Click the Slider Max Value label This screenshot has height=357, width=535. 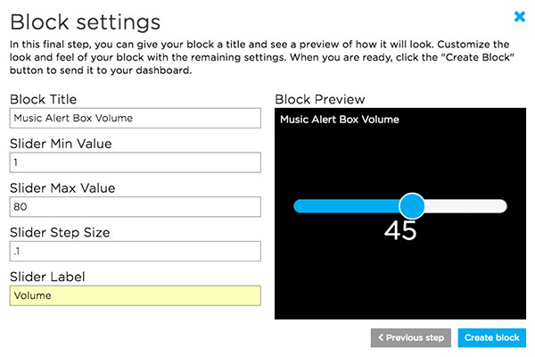[62, 187]
